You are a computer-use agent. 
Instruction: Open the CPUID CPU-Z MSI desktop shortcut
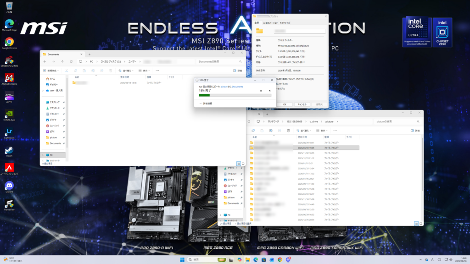click(x=9, y=61)
